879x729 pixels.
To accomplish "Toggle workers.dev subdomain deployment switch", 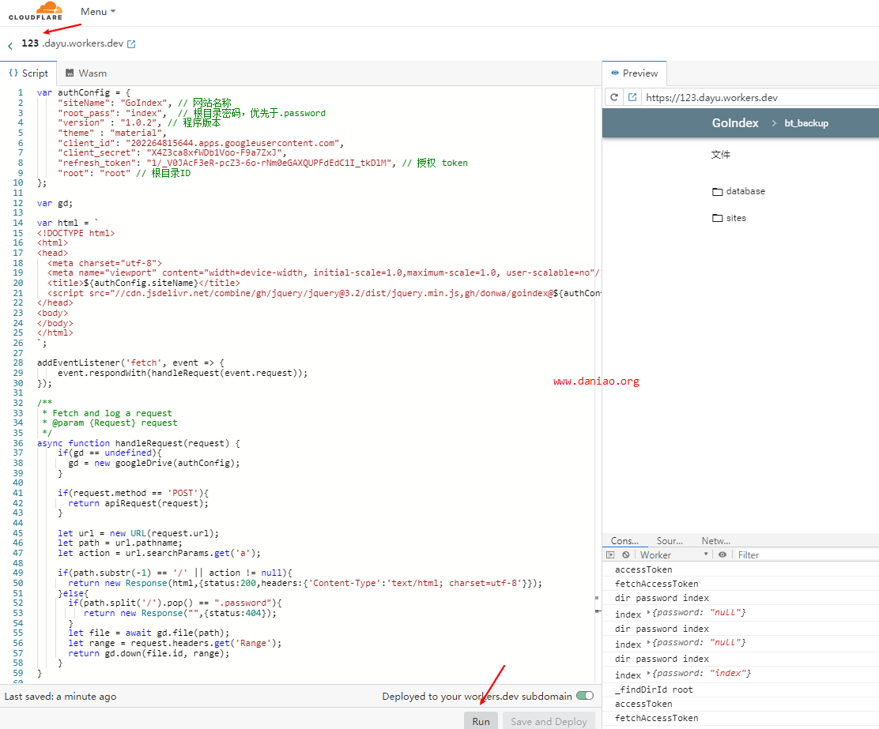I will point(585,695).
